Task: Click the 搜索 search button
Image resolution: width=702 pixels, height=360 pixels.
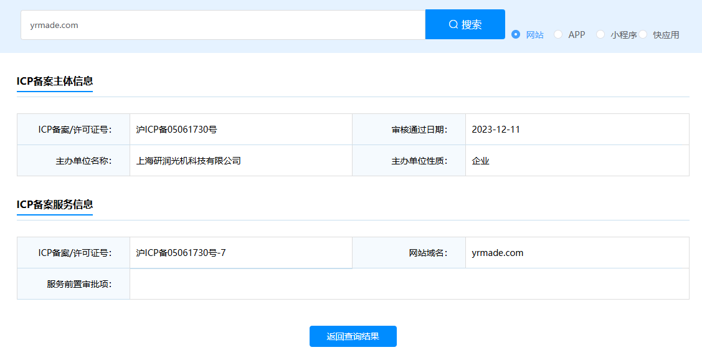Action: coord(465,25)
